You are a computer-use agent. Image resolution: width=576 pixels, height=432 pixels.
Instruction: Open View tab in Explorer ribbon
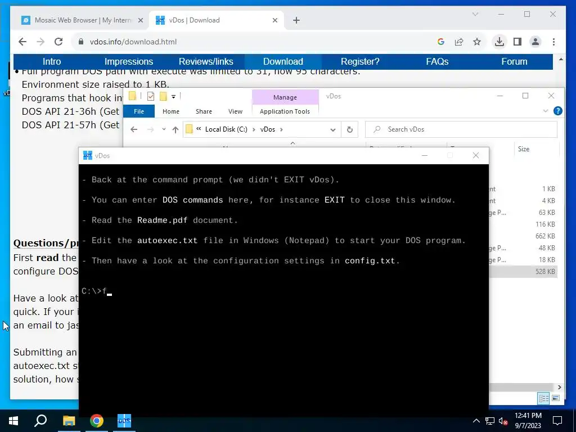tap(235, 111)
